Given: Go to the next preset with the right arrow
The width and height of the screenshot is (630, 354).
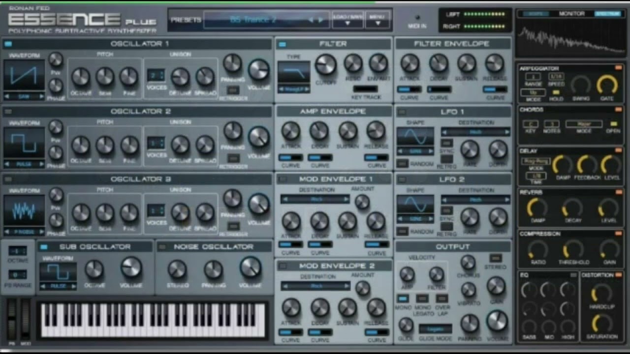Looking at the screenshot, I should point(321,20).
